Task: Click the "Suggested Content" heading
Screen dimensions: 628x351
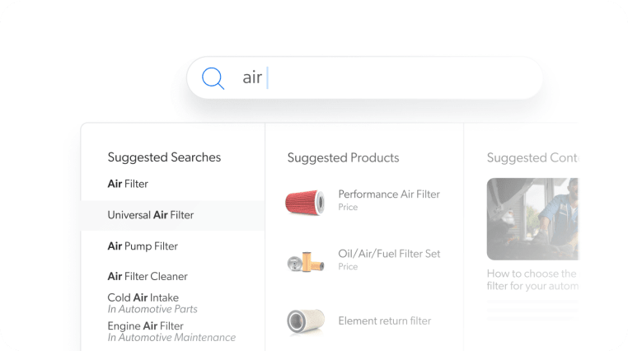Action: click(532, 157)
